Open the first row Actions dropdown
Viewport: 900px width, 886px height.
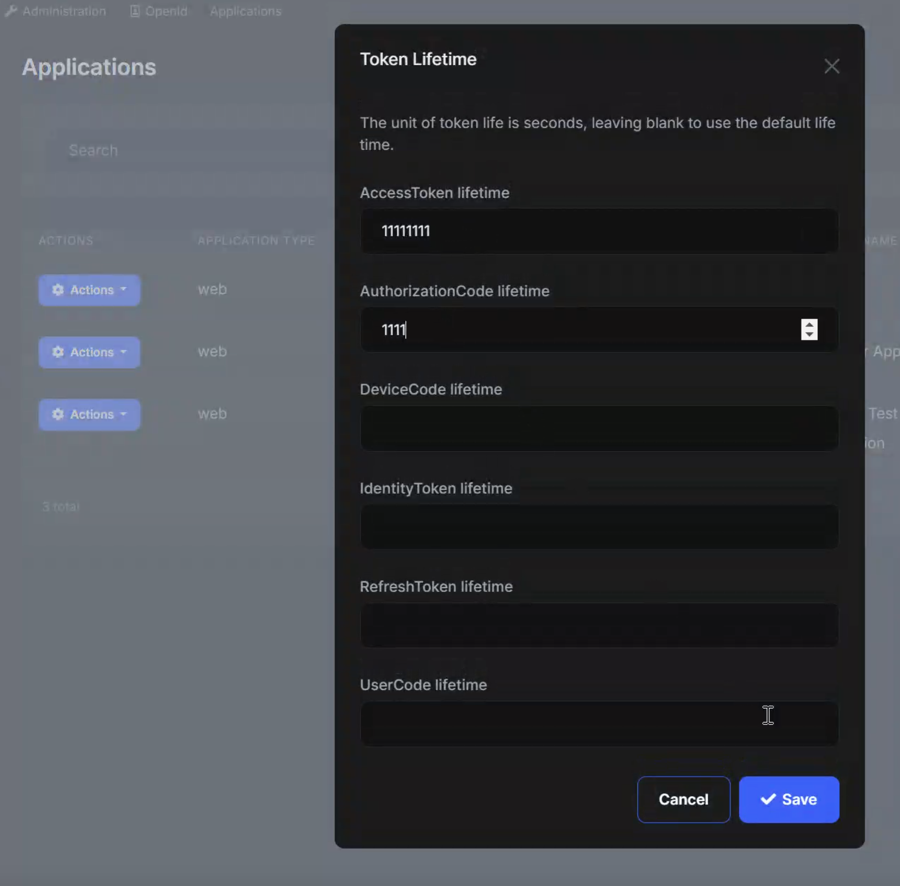[x=89, y=290]
